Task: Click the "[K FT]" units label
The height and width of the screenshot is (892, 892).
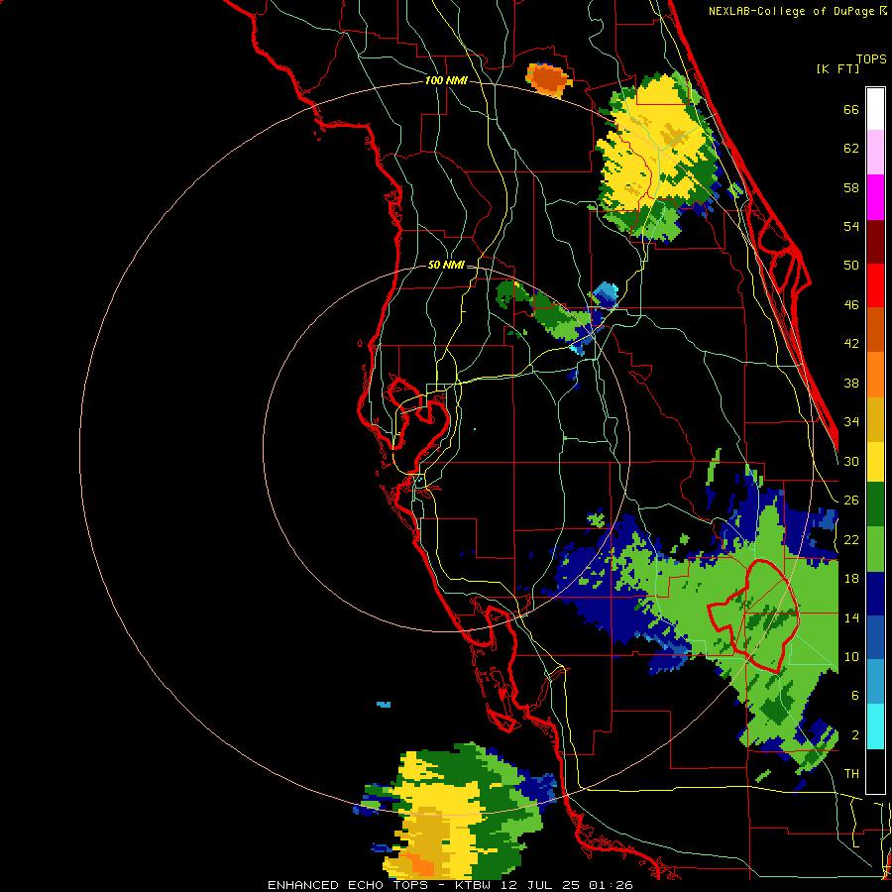Action: [x=837, y=68]
